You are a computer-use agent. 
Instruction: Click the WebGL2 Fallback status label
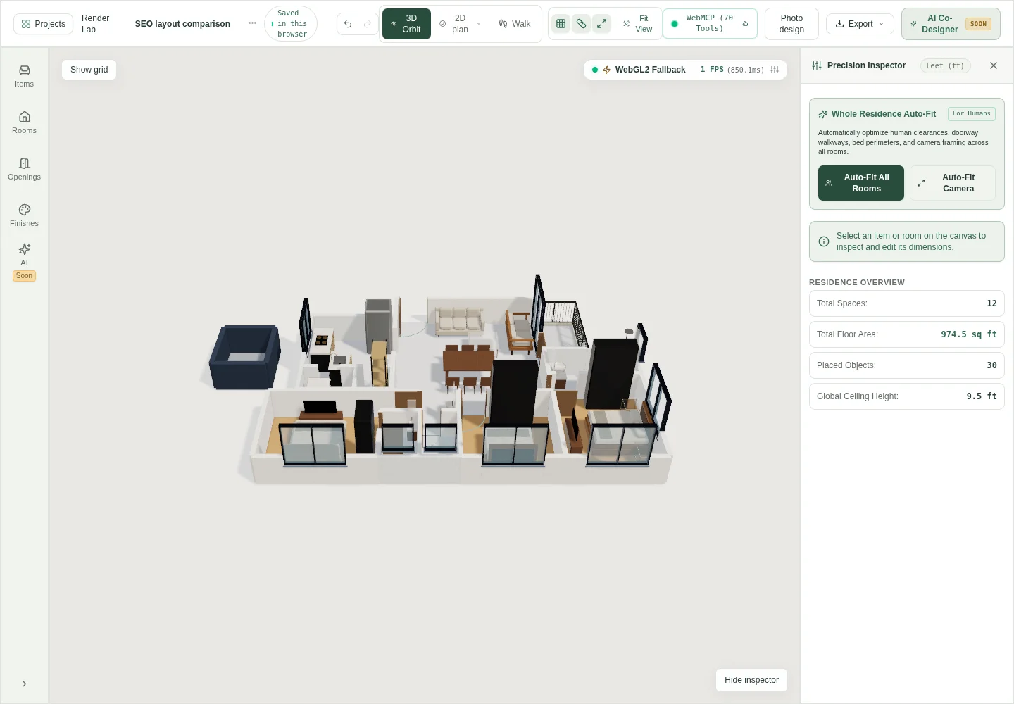[x=650, y=70]
